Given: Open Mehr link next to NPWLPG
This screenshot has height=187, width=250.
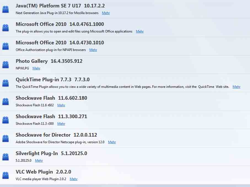Looking at the screenshot, I should click(x=36, y=68).
